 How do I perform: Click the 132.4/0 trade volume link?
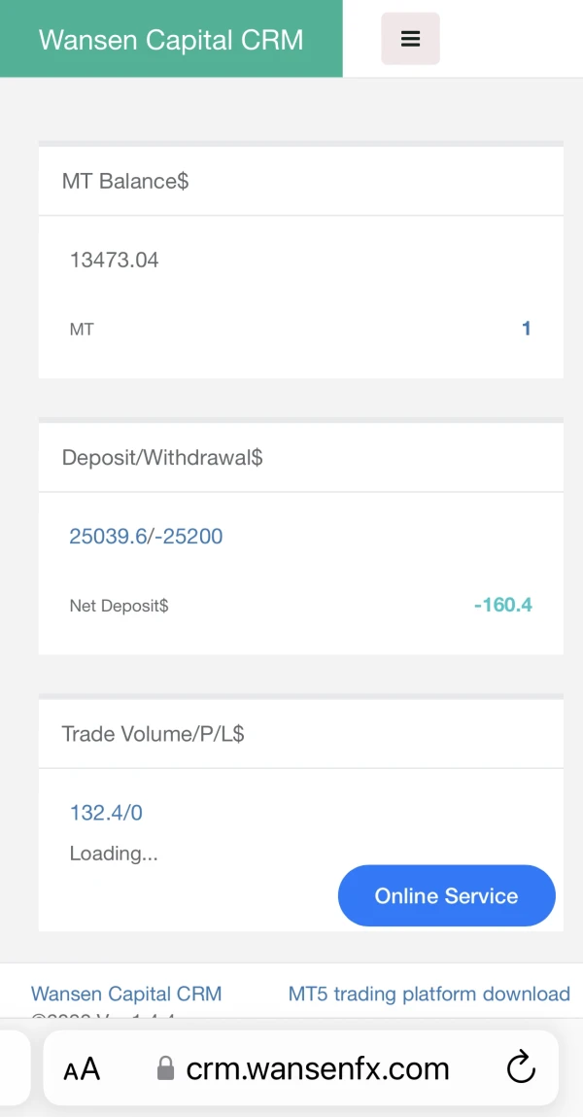tap(106, 813)
